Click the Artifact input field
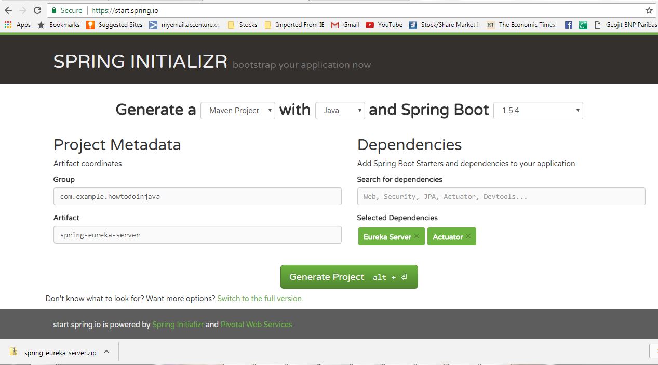658x365 pixels. [x=197, y=235]
